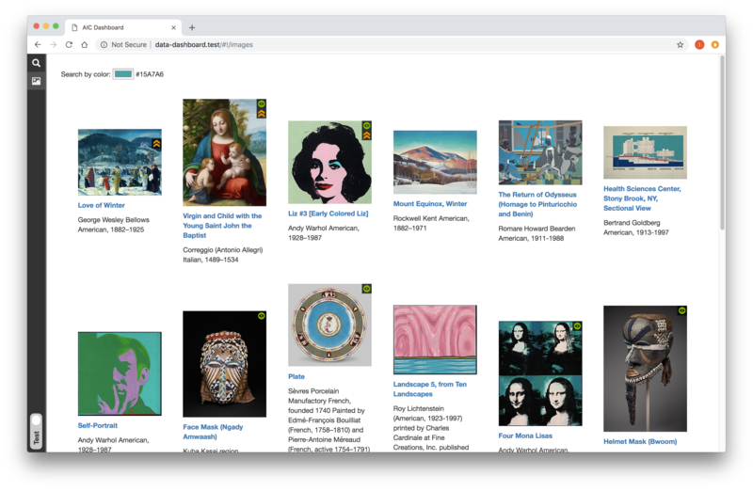Open the images view sidebar icon

click(36, 81)
